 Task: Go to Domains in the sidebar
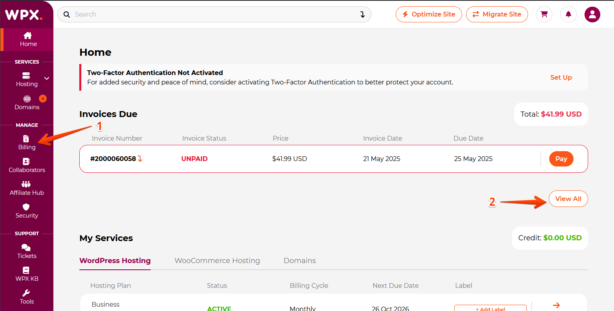tap(27, 102)
